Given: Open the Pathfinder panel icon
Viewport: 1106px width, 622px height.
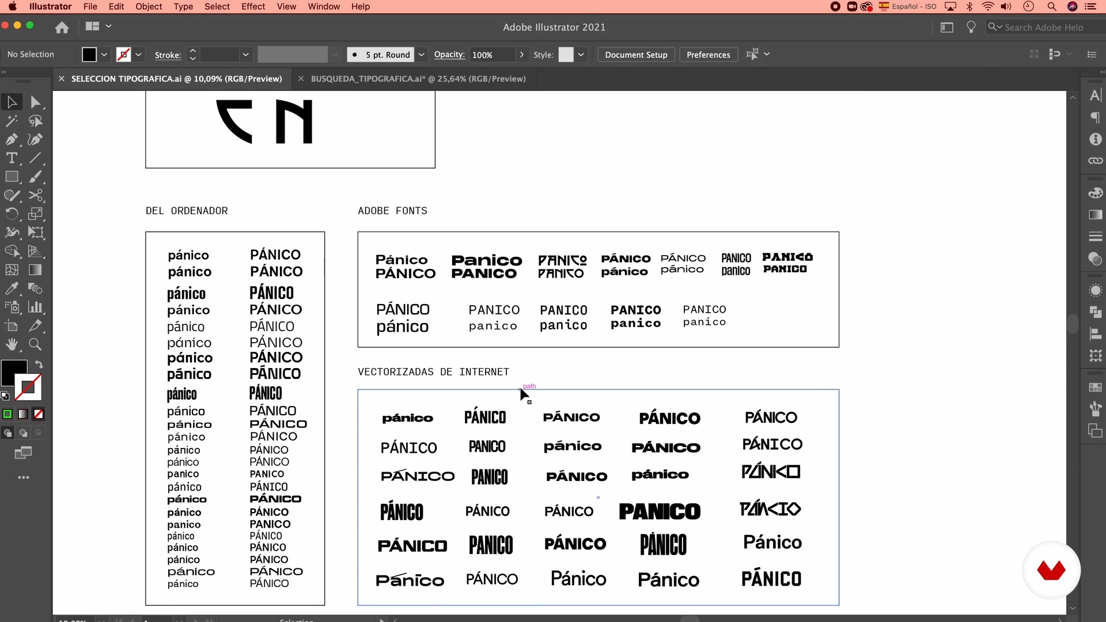Looking at the screenshot, I should coord(1096,312).
